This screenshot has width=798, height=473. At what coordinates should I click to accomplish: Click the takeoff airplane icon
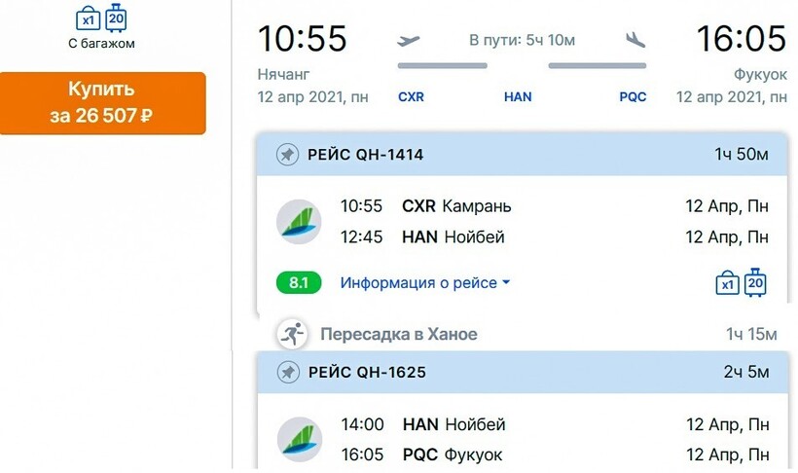409,40
